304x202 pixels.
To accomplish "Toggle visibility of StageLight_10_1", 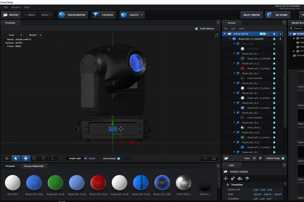I will [x=274, y=54].
